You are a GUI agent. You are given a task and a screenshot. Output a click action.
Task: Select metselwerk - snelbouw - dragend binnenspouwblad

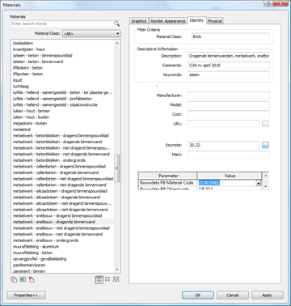click(x=57, y=216)
